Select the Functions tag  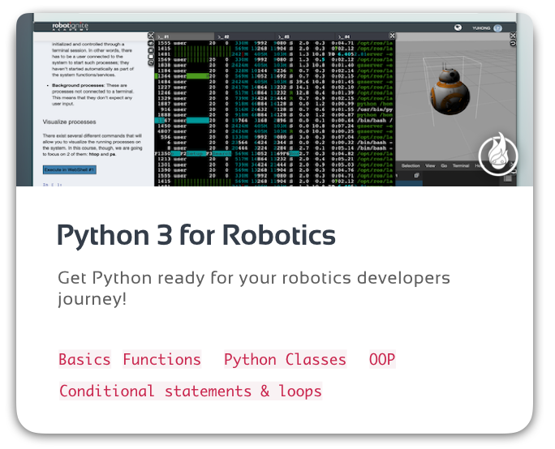tap(161, 360)
